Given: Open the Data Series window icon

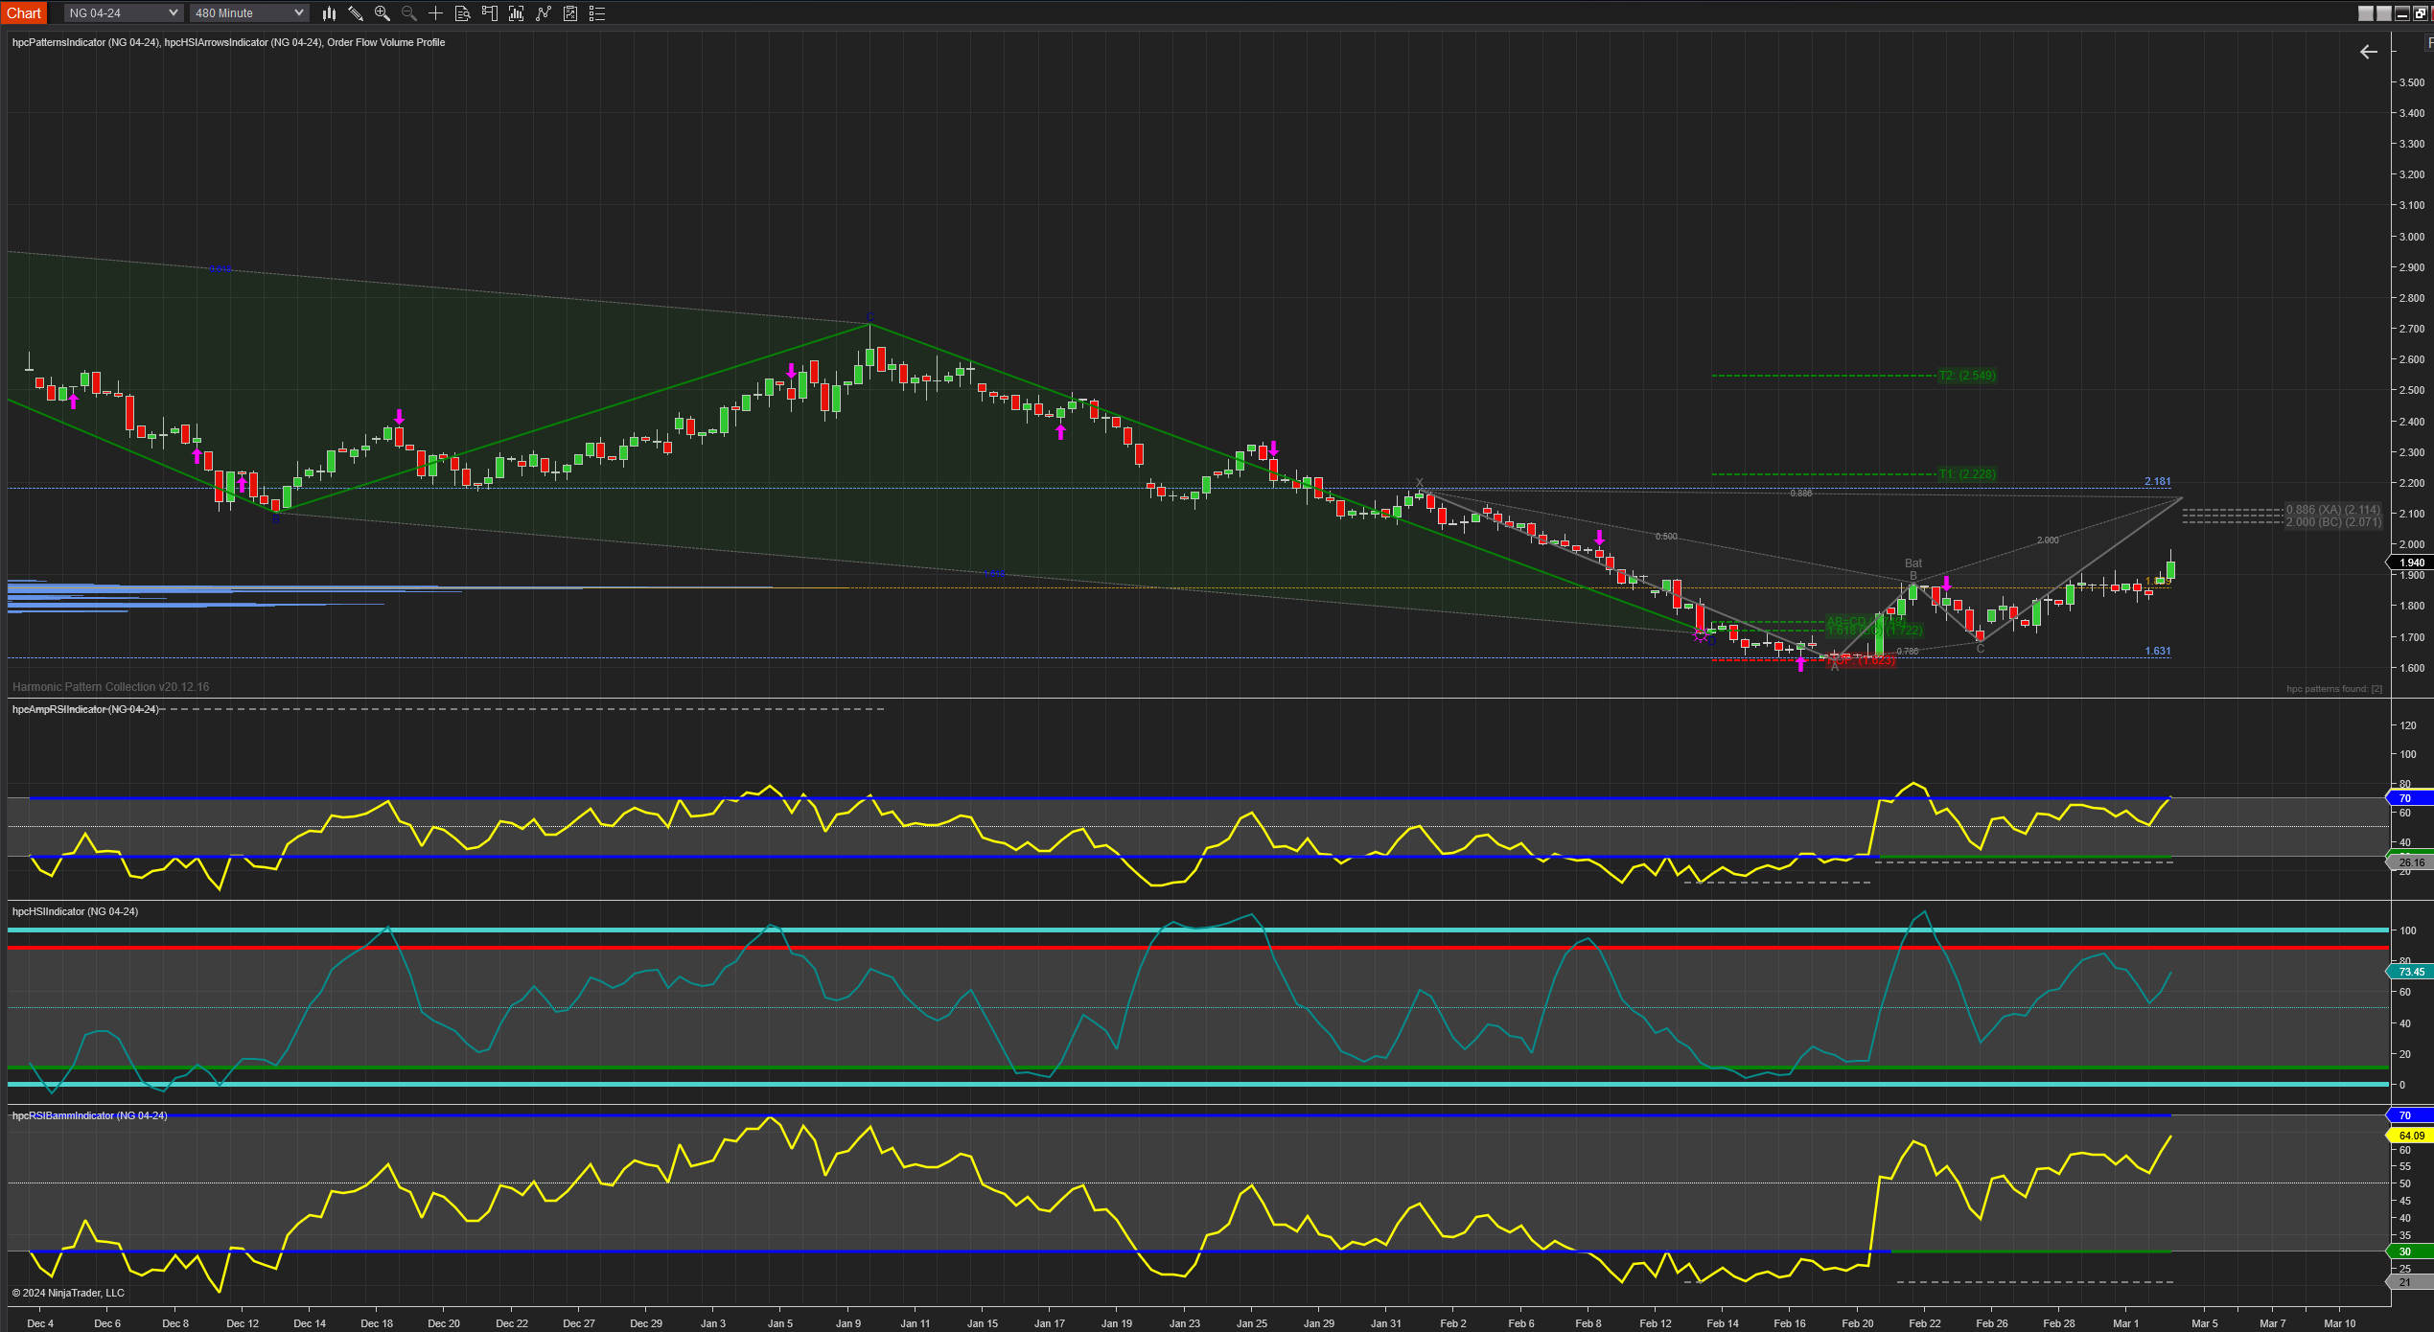Looking at the screenshot, I should (x=570, y=13).
